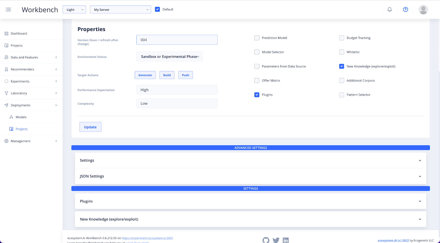This screenshot has height=243, width=440.
Task: Toggle the Default checkbox in header
Action: point(158,9)
